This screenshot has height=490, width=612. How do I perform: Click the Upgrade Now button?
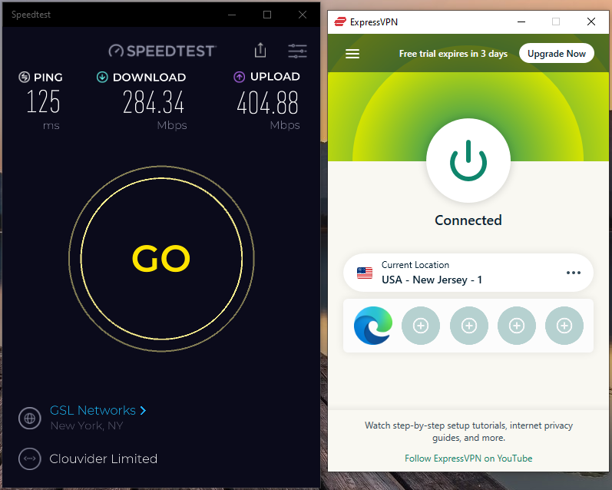pos(557,54)
